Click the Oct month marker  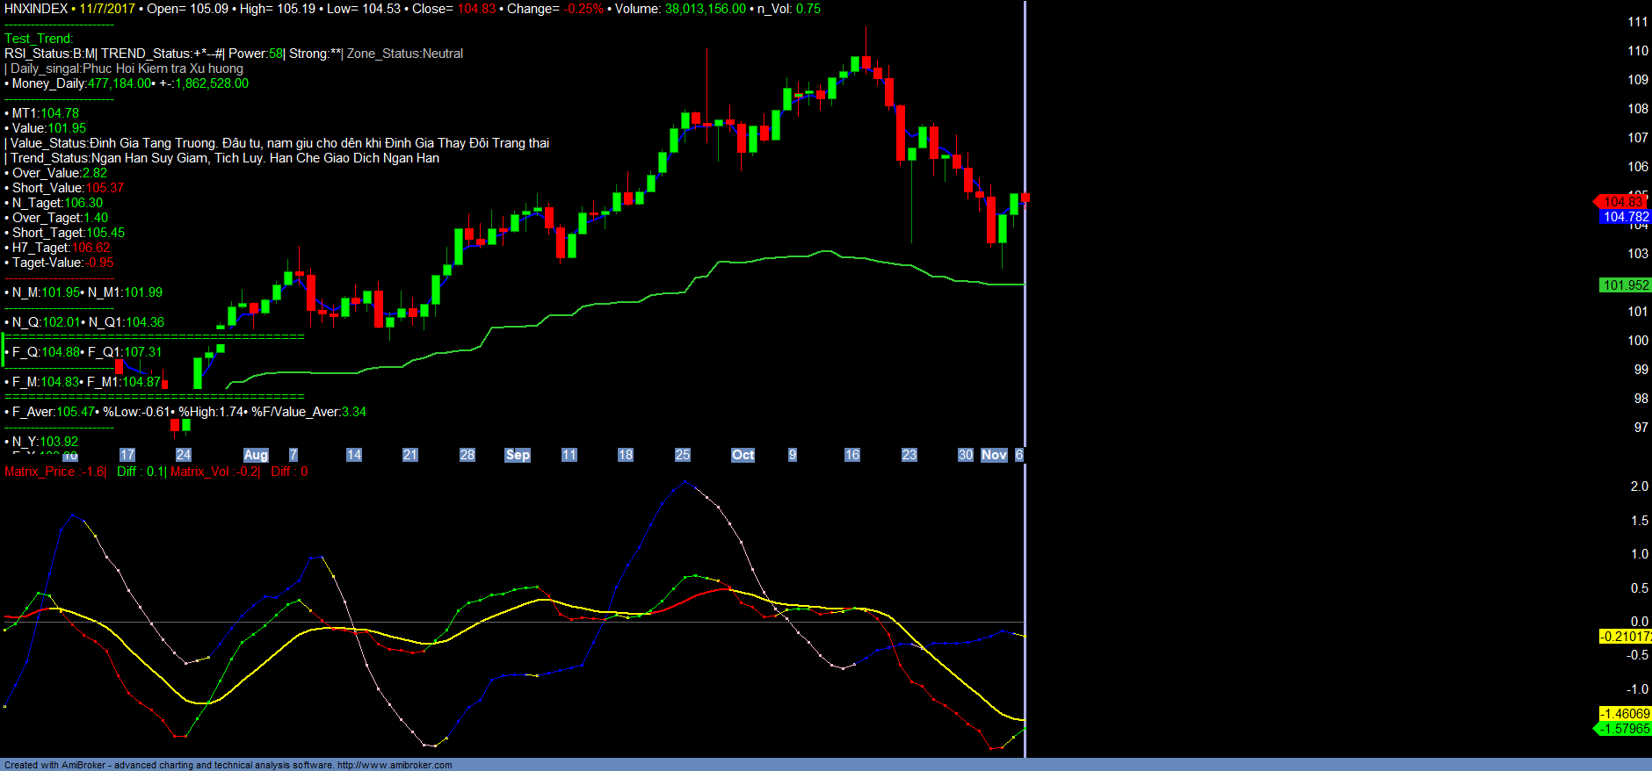743,455
